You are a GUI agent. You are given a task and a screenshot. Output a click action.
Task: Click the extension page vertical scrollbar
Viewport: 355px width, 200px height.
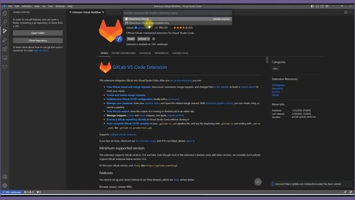coord(267,60)
